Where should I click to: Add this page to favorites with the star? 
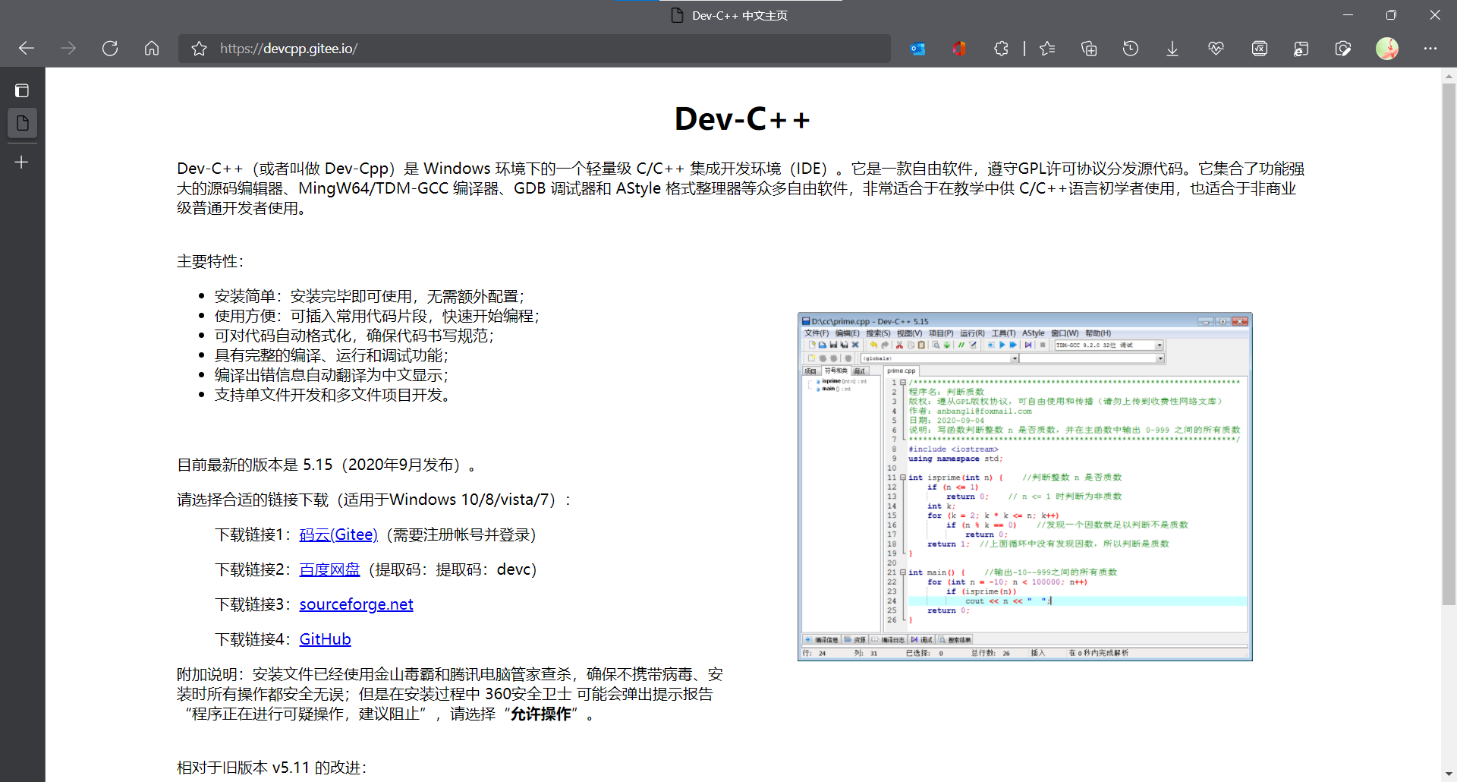[x=199, y=49]
